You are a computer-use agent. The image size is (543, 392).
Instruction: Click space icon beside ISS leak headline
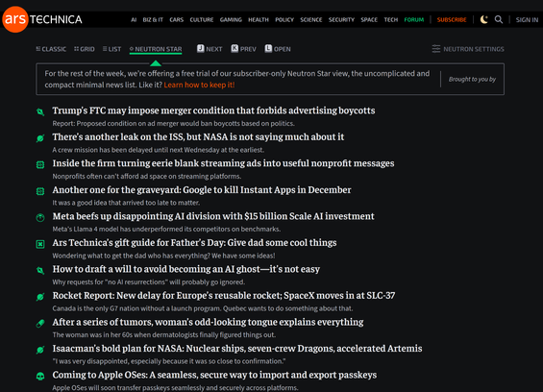click(40, 138)
